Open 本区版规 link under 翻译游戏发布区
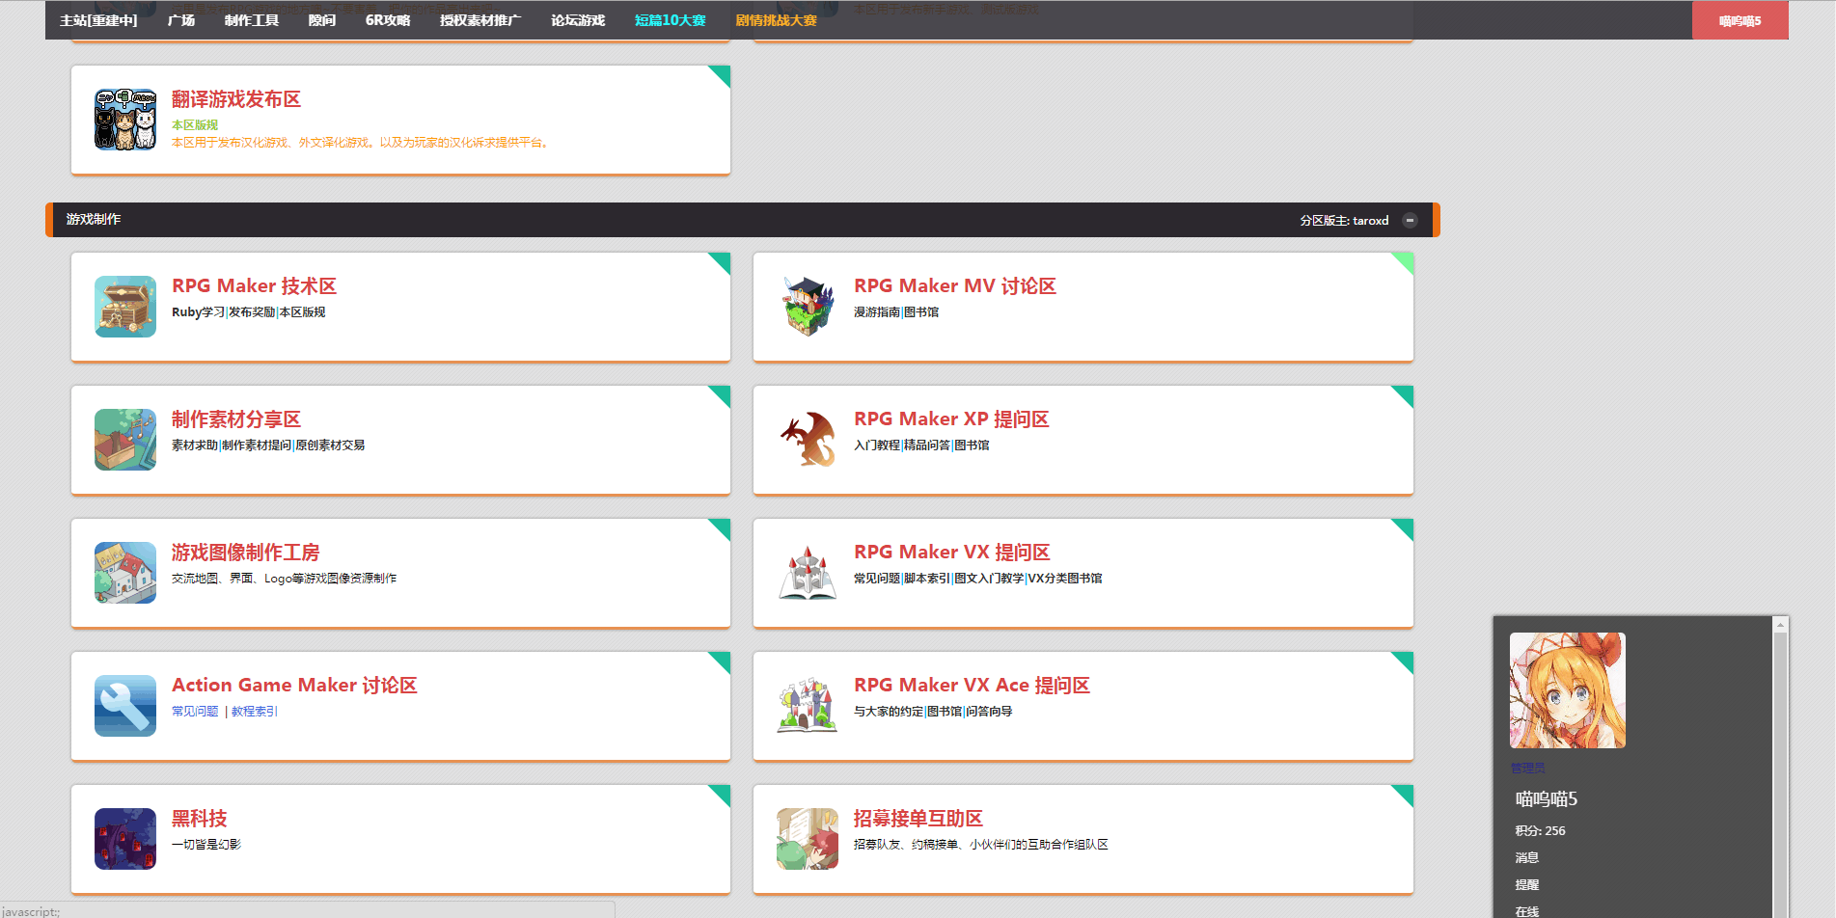 pos(195,125)
